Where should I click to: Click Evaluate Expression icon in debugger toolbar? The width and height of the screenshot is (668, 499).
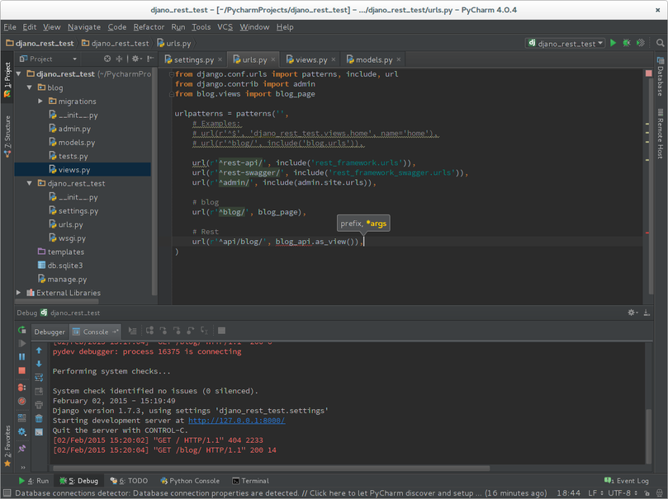click(x=221, y=331)
